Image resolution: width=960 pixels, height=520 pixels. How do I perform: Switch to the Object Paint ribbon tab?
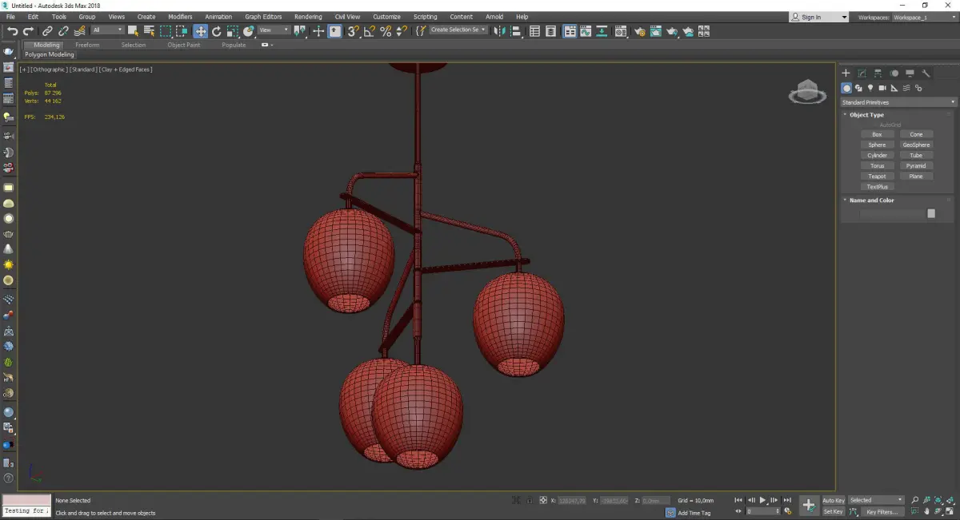pyautogui.click(x=183, y=45)
